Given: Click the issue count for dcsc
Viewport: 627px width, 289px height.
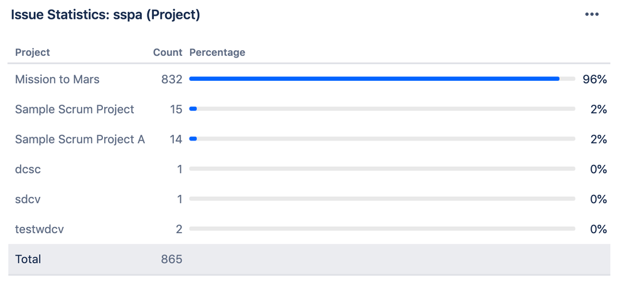Looking at the screenshot, I should (x=180, y=169).
